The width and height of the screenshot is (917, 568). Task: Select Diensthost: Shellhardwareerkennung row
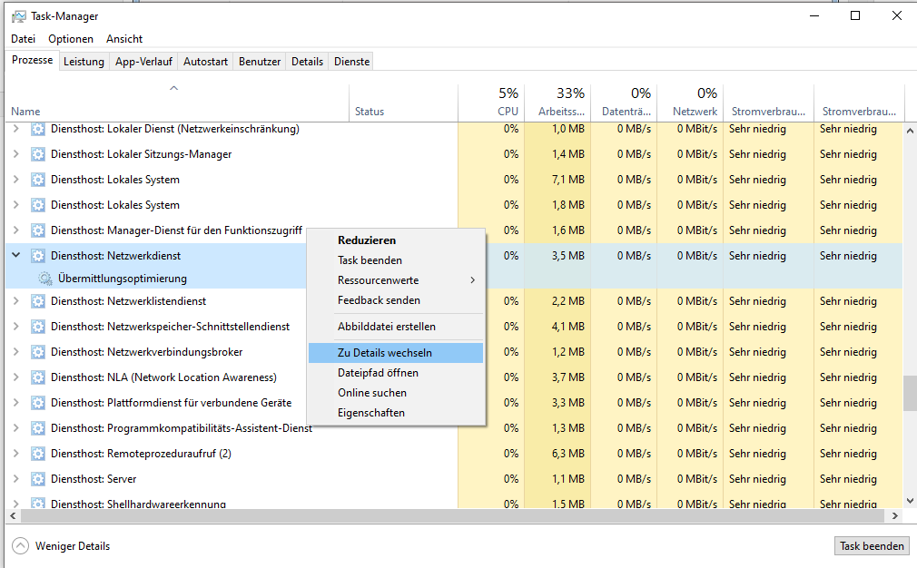coord(454,503)
